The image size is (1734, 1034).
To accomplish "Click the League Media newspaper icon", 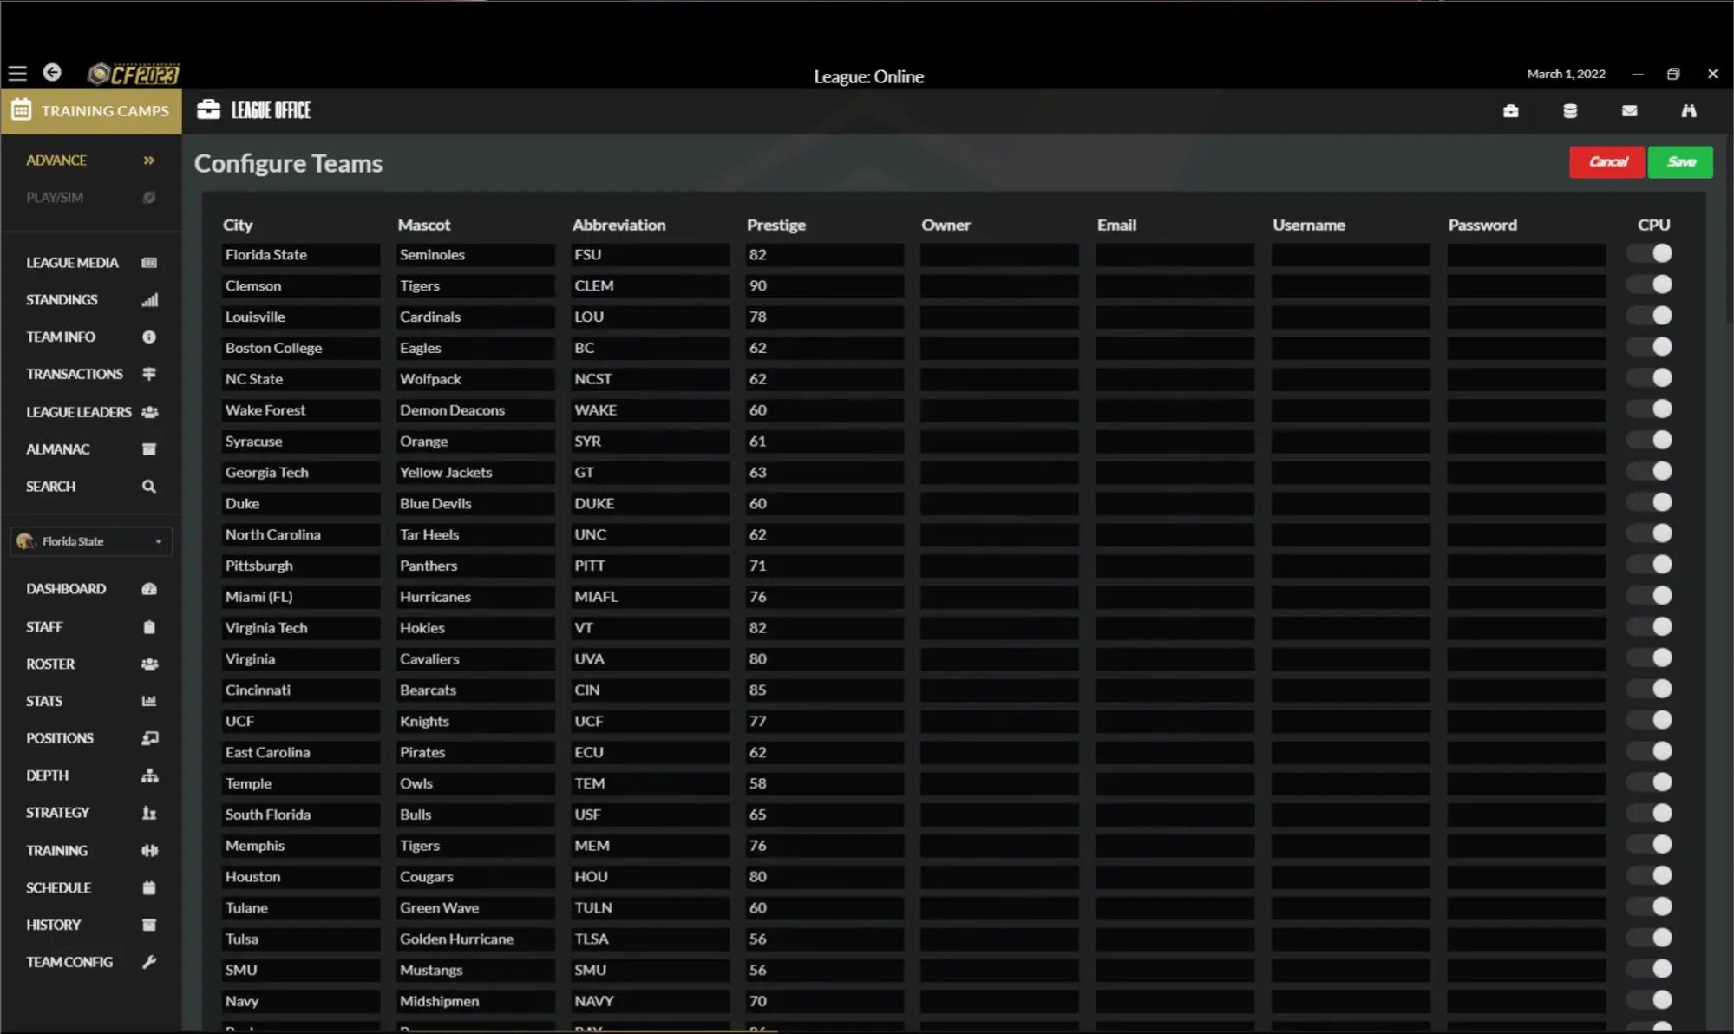I will coord(149,263).
